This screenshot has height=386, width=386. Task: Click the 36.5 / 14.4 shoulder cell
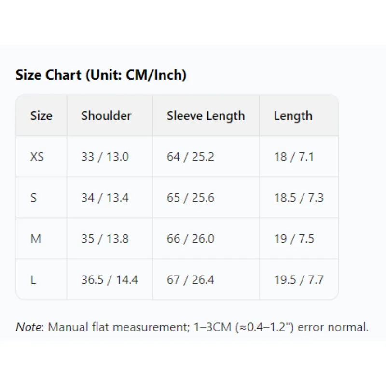(x=110, y=280)
